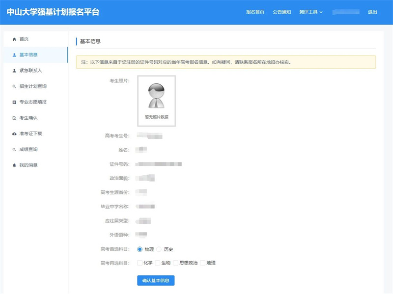Viewport: 393px width, 294px height.
Task: Open 公告通知 in the top navigation
Action: coord(282,12)
